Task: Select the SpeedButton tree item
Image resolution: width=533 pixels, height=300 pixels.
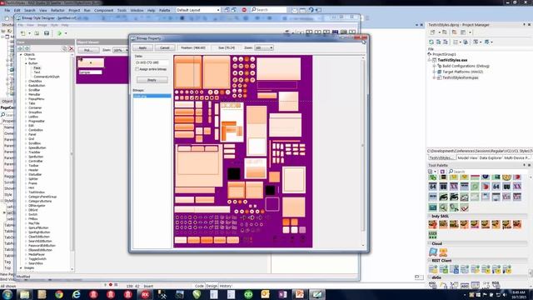Action: (37, 148)
